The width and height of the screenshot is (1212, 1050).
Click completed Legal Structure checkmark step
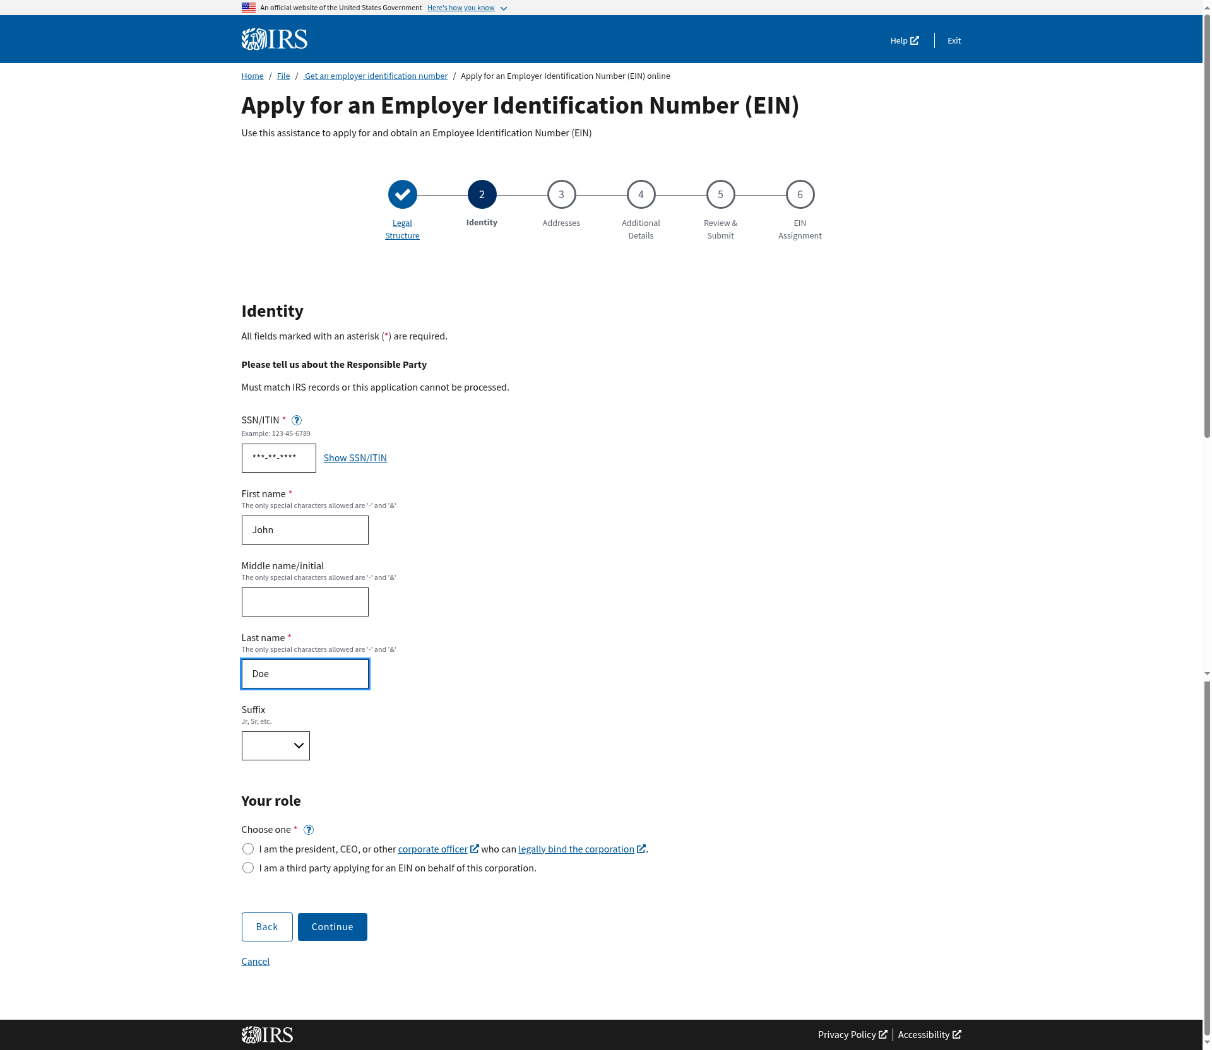point(402,194)
